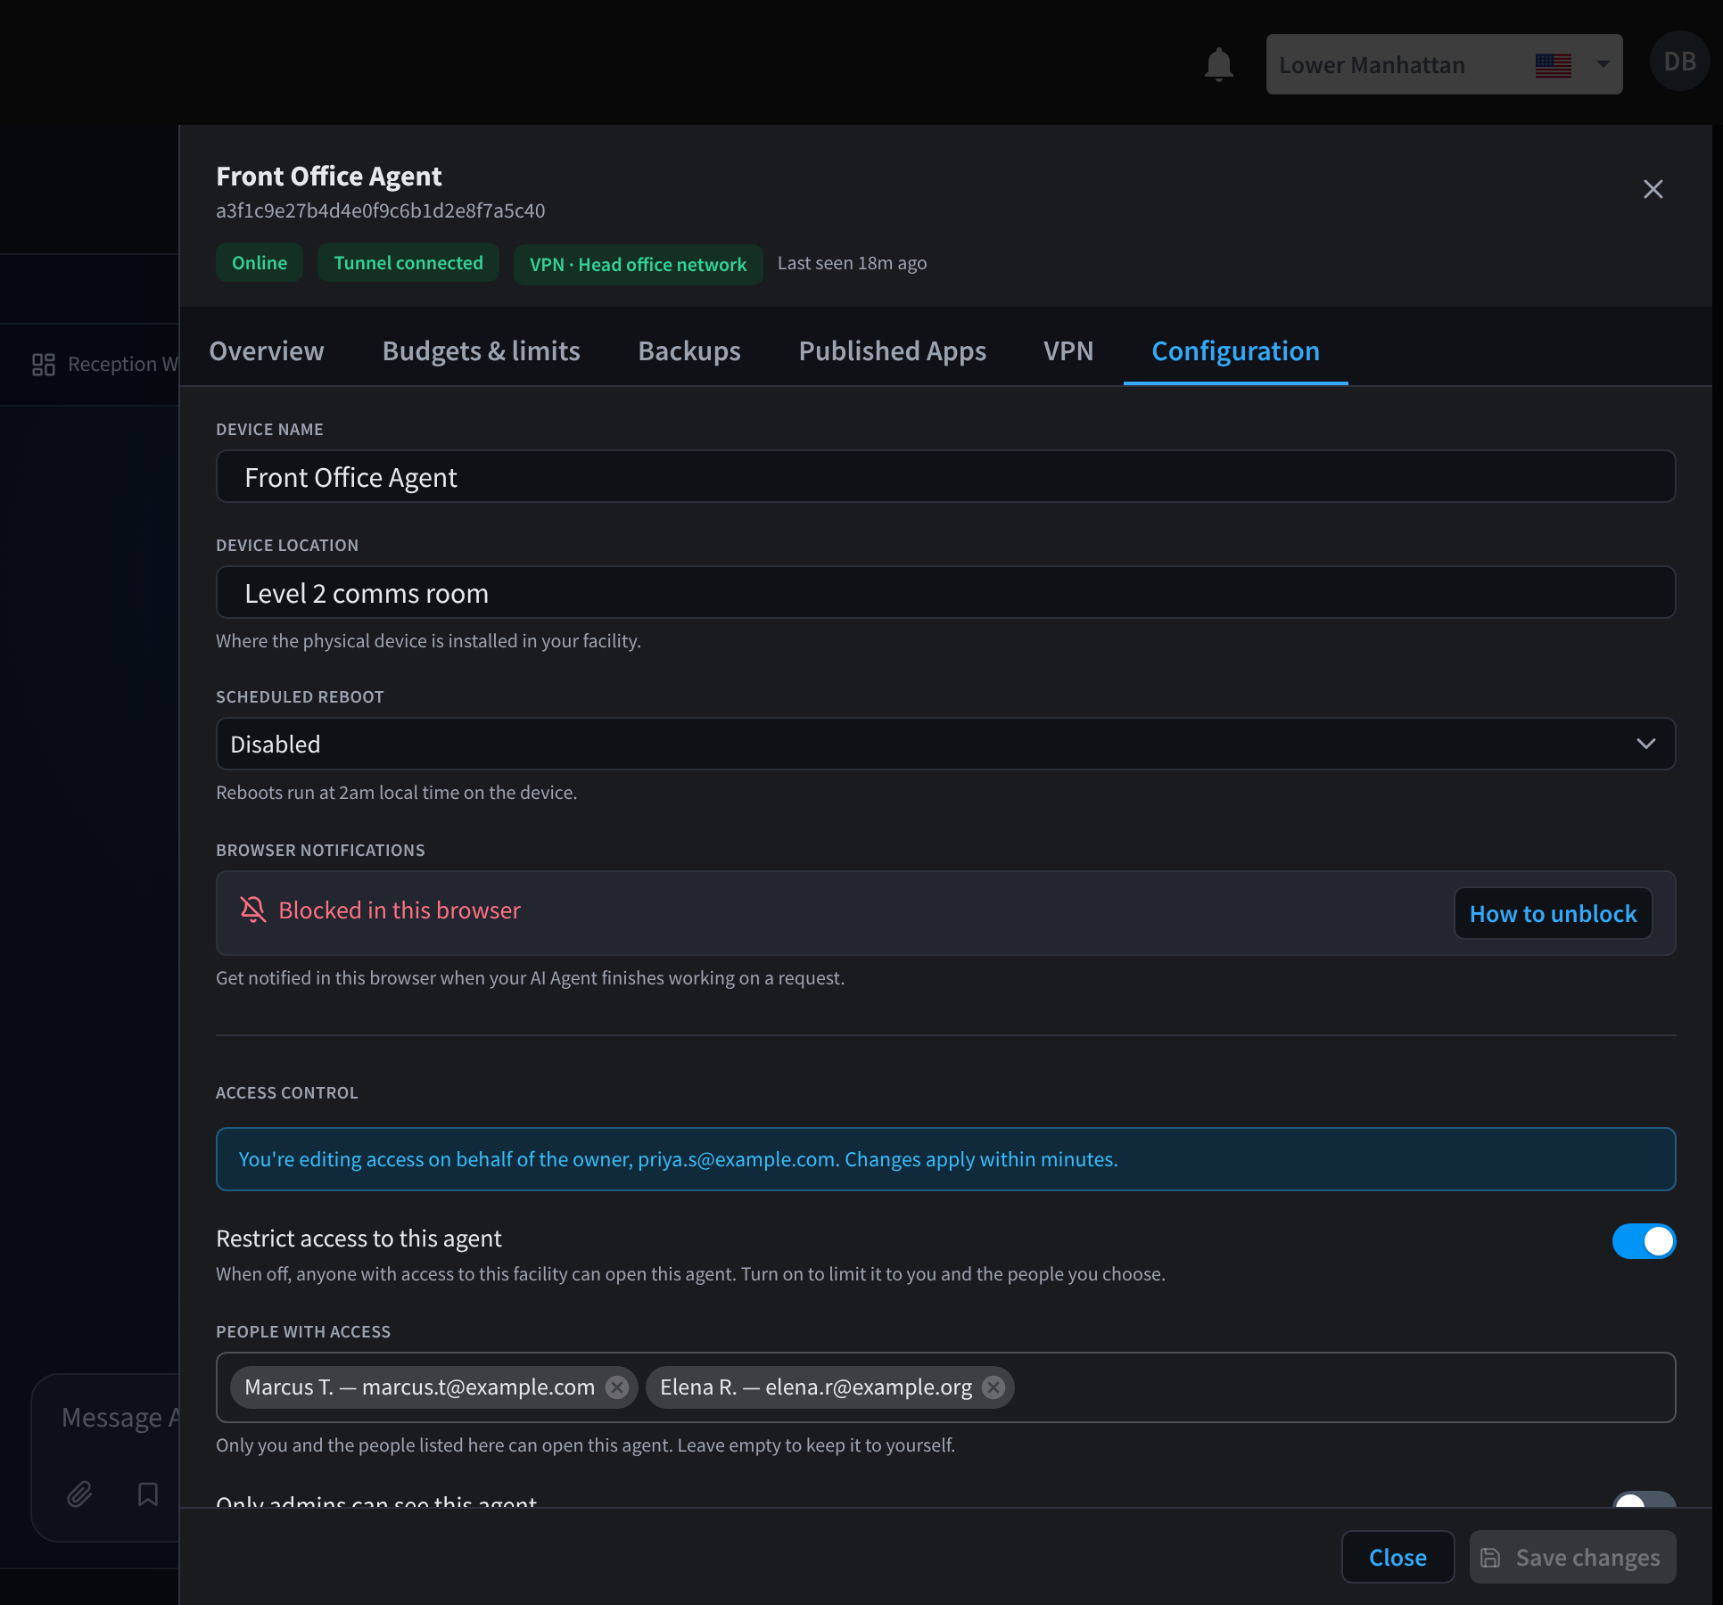1723x1605 pixels.
Task: Click the Last seen 18m ago text
Action: click(852, 263)
